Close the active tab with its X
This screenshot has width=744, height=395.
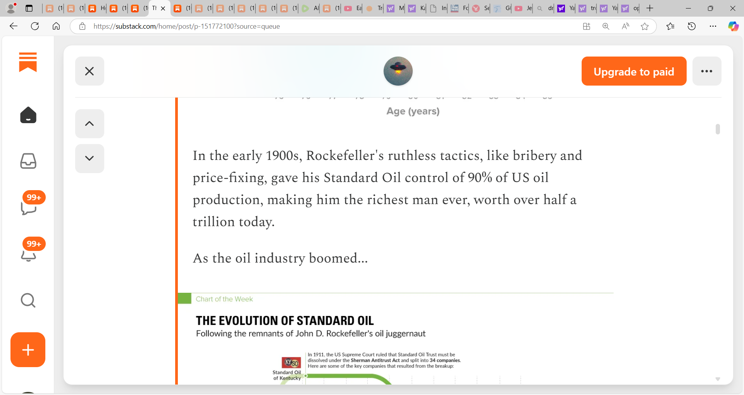point(163,8)
